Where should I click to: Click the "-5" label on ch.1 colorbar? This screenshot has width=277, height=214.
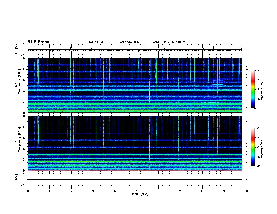coord(258,90)
